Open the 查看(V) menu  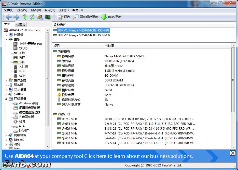tap(22, 10)
